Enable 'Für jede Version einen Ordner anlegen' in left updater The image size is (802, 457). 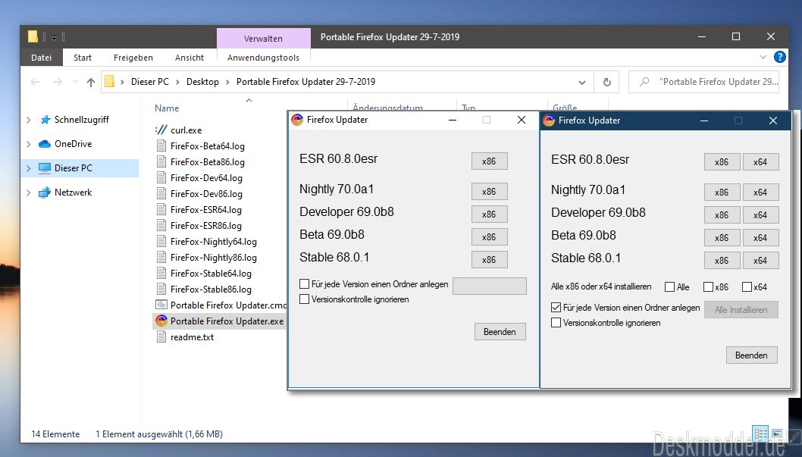304,283
